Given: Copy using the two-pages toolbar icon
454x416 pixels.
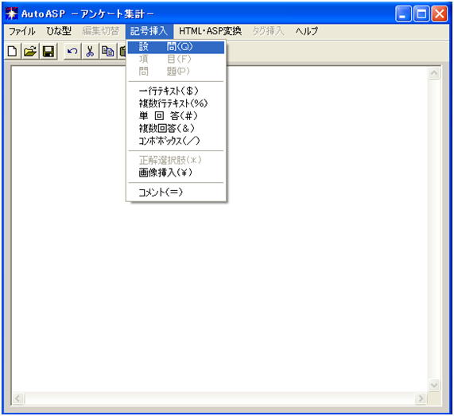Looking at the screenshot, I should pos(108,51).
